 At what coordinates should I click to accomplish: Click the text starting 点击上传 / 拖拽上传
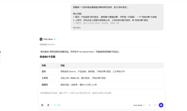coord(83,78)
